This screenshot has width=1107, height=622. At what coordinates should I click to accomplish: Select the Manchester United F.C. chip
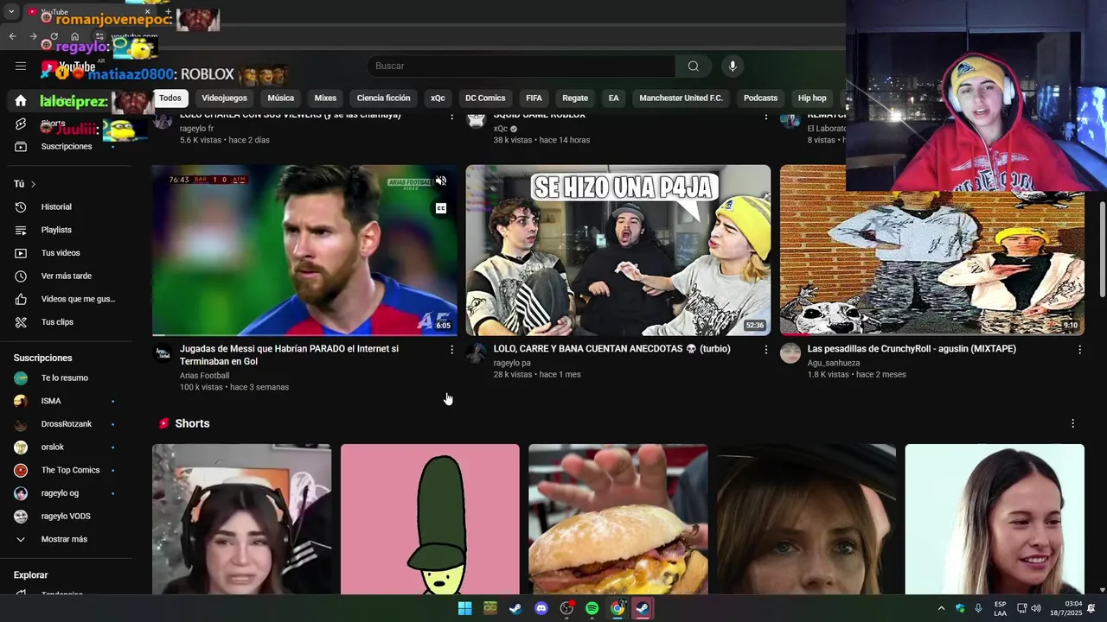coord(681,98)
